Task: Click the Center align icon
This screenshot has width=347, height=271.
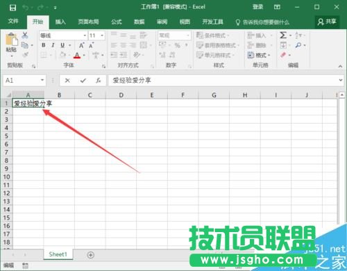Action: coord(124,45)
